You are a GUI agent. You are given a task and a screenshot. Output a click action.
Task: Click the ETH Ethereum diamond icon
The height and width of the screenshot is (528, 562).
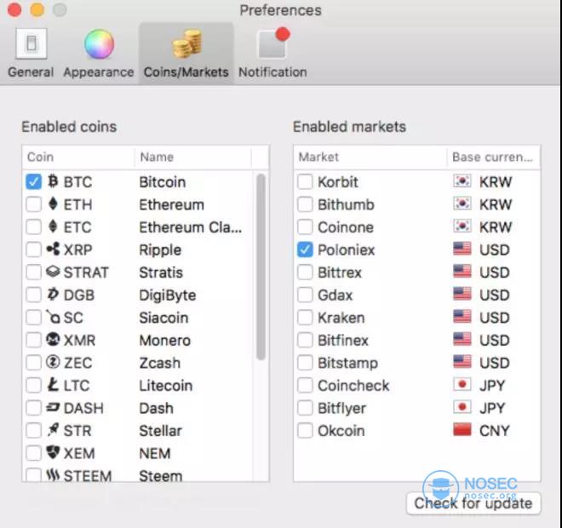click(53, 204)
